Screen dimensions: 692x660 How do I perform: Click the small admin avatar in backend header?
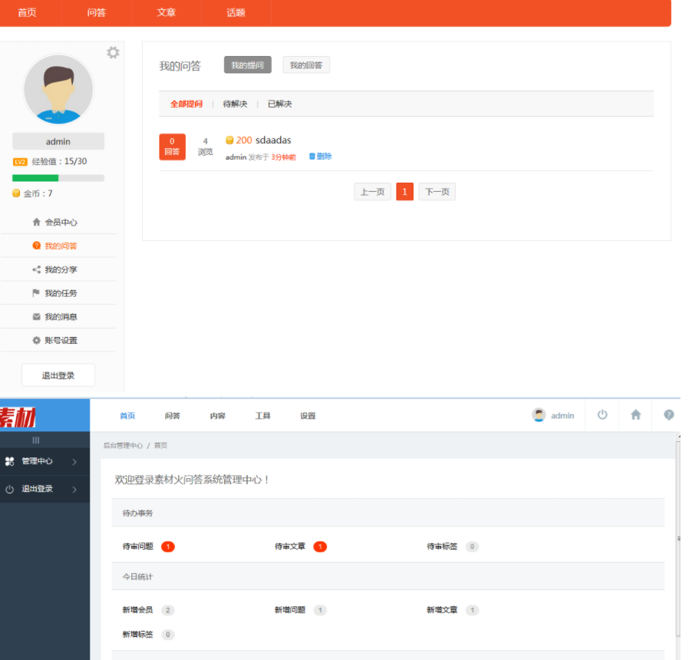point(539,415)
